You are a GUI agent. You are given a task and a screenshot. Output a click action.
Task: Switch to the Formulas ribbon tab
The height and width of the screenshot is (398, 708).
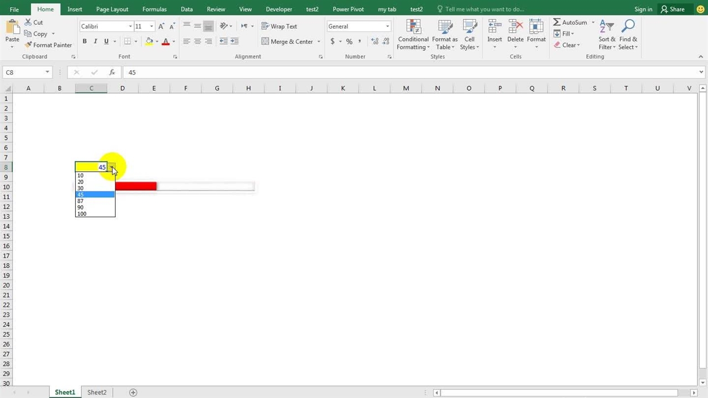pyautogui.click(x=154, y=9)
